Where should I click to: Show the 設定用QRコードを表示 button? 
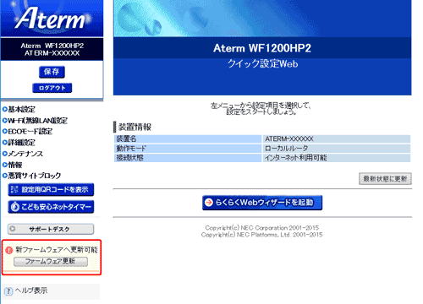coord(51,189)
